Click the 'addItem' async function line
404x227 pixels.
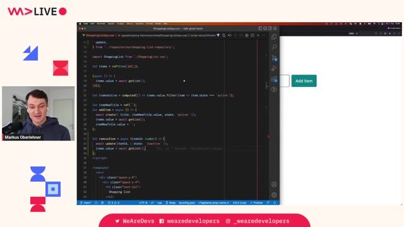(114, 110)
